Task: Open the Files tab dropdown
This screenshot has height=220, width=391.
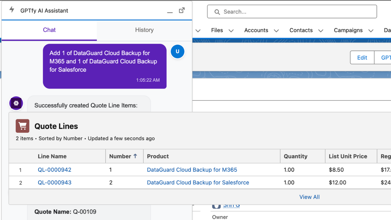Action: (x=231, y=30)
